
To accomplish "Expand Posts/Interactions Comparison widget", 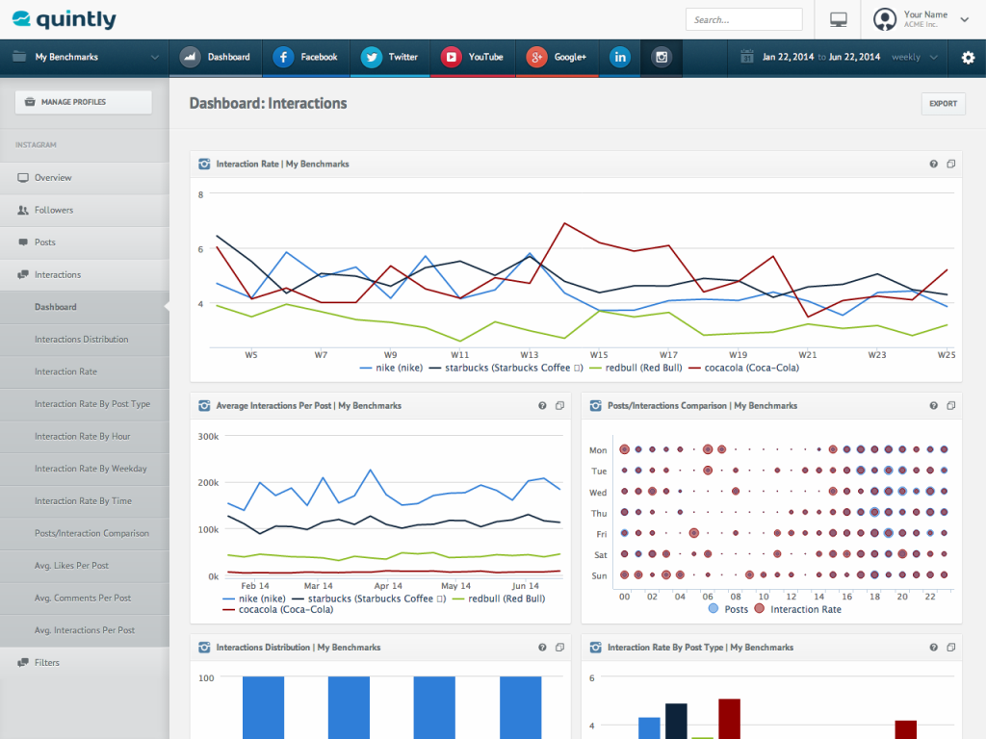I will (950, 406).
